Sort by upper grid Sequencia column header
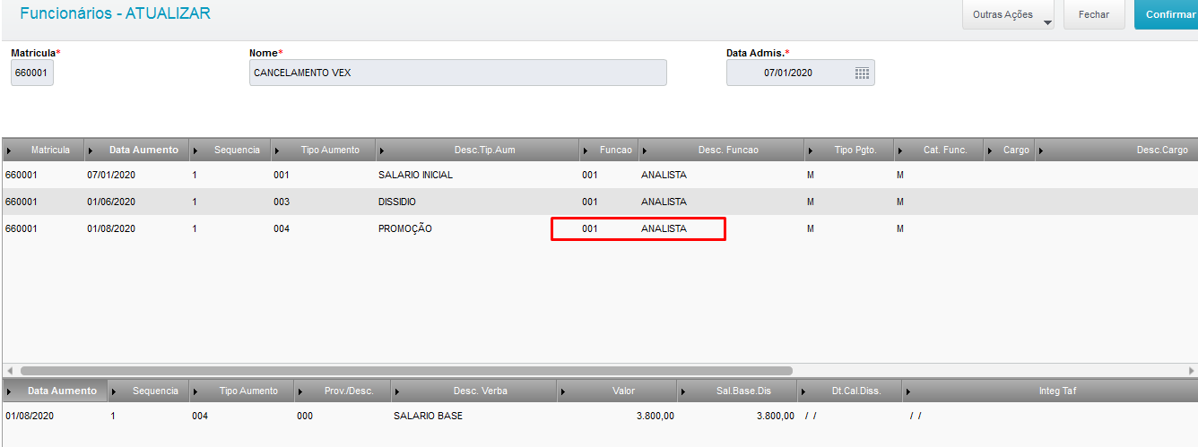 pos(230,150)
